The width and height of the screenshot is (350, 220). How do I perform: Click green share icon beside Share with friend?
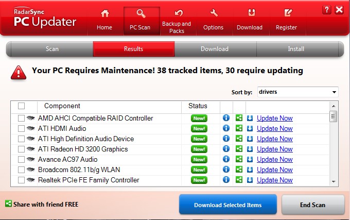[8, 204]
